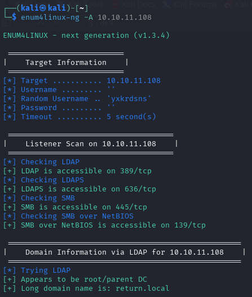The width and height of the screenshot is (252, 297).
Task: Click the Domain Information via LDAP header
Action: [125, 252]
